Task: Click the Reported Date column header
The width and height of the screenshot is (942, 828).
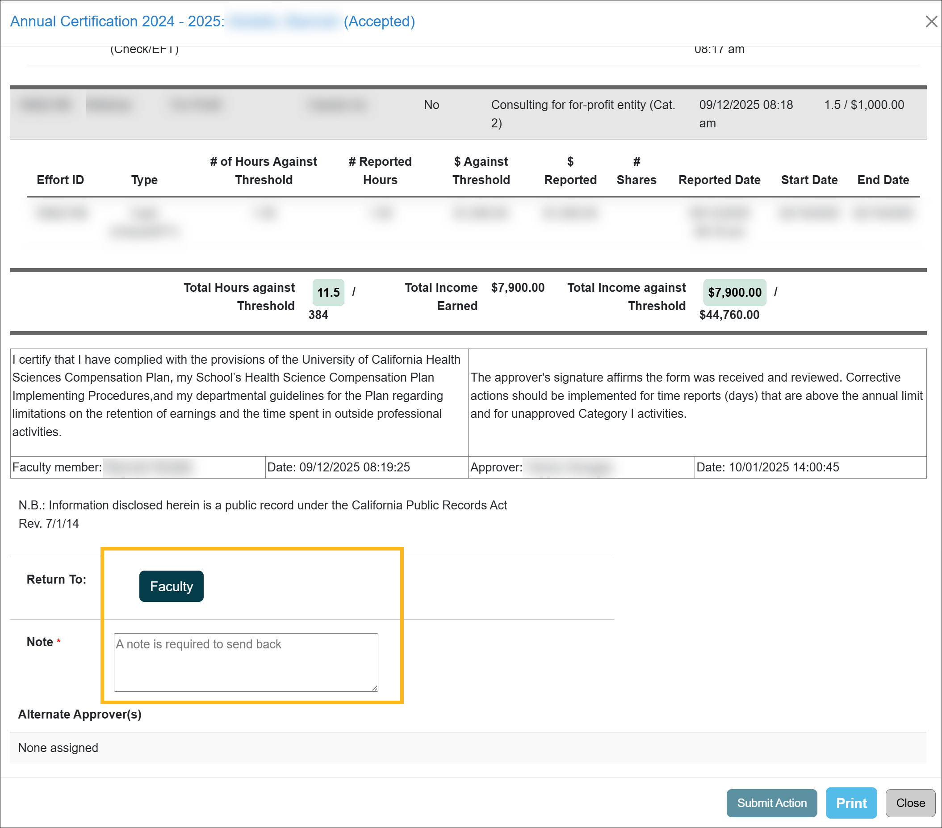Action: pyautogui.click(x=720, y=180)
